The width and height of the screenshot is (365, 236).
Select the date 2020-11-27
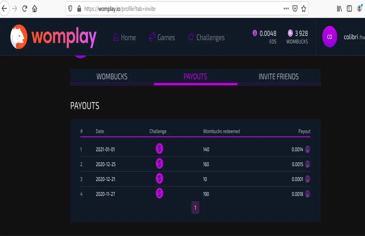coord(105,194)
